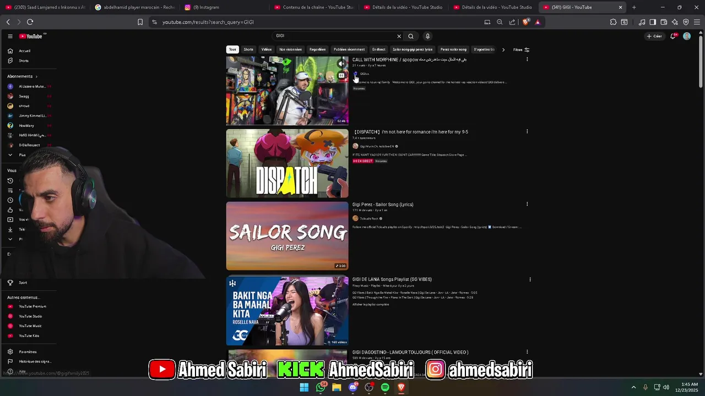Click the zoom magnifier in address bar
The height and width of the screenshot is (396, 705).
(500, 22)
